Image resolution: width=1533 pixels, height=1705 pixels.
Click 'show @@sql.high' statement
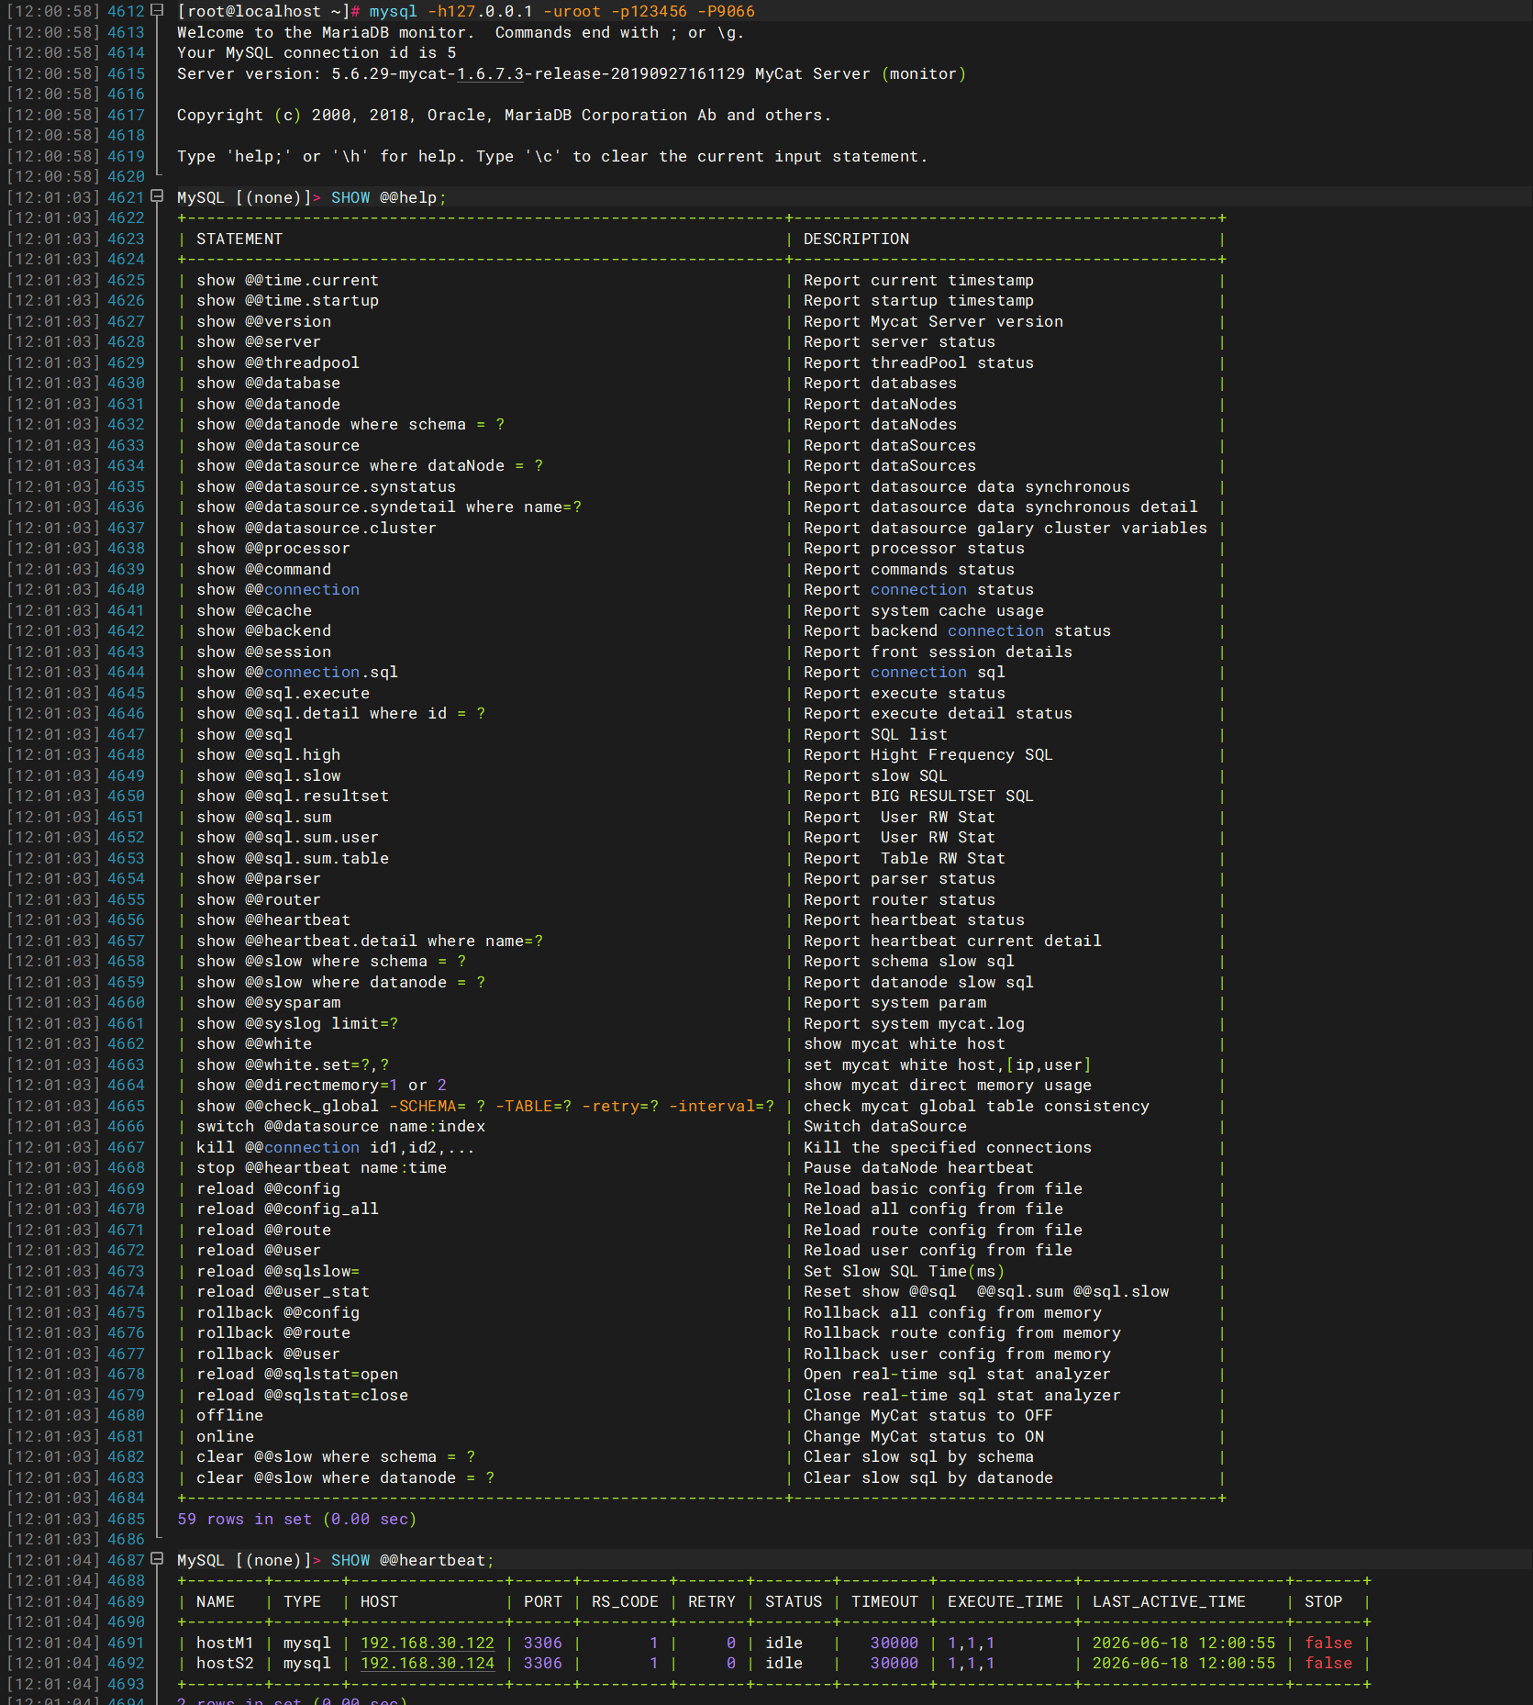point(268,754)
